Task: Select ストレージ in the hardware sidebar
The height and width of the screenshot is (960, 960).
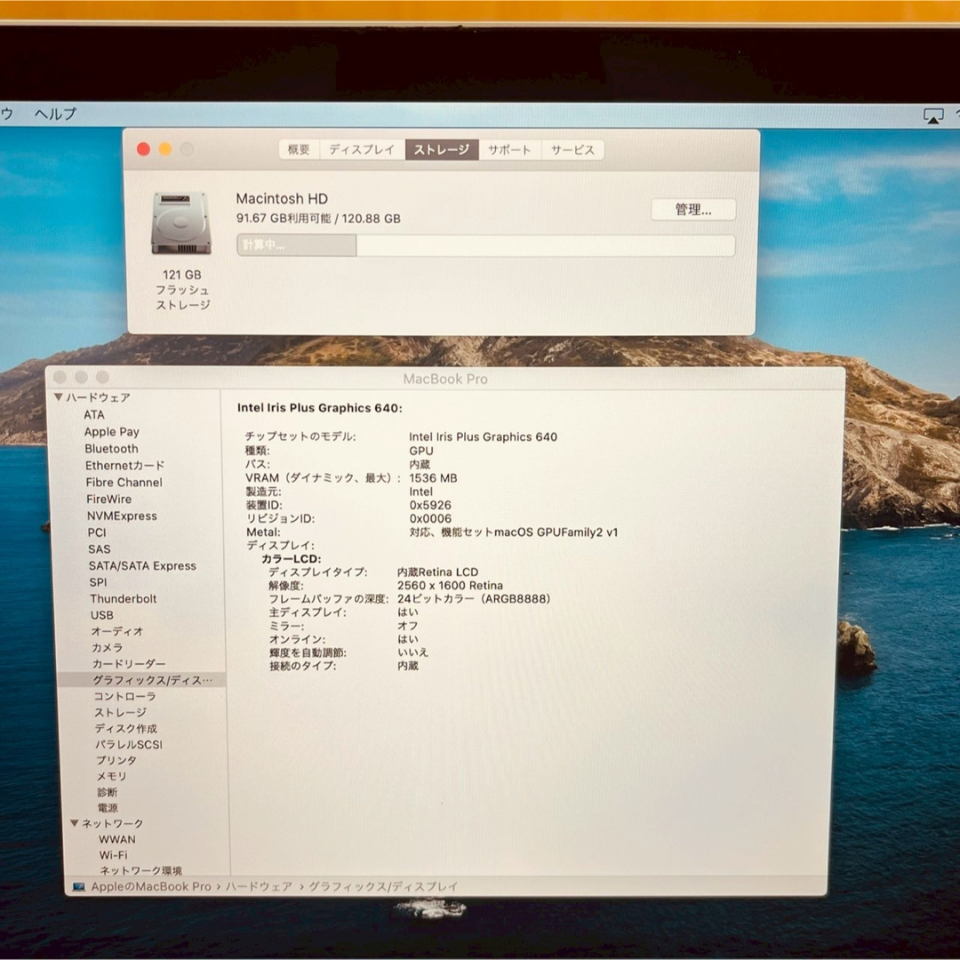Action: pos(121,713)
